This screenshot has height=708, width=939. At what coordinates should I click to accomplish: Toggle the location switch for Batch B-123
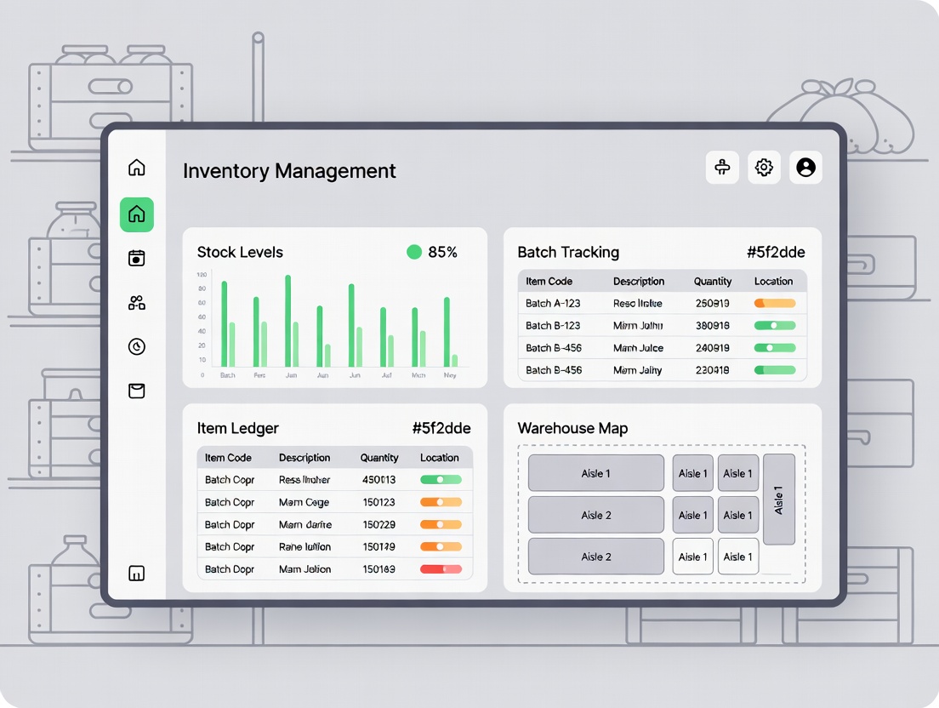tap(774, 326)
